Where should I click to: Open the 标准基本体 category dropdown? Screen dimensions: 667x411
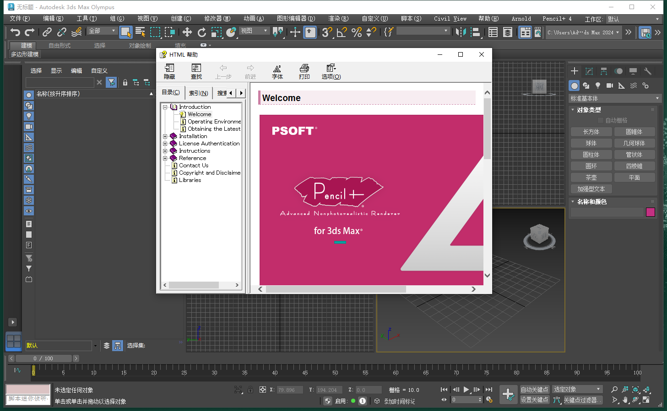tap(614, 98)
